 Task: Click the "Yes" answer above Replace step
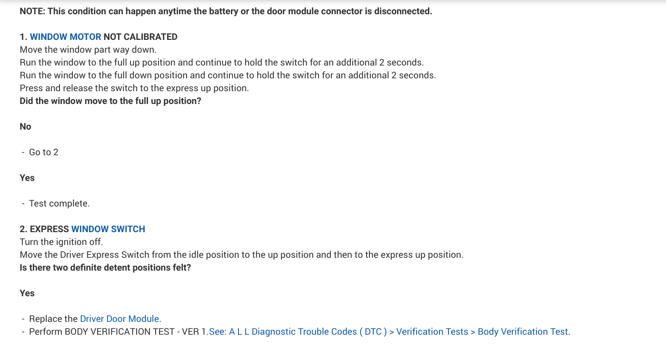[x=27, y=293]
